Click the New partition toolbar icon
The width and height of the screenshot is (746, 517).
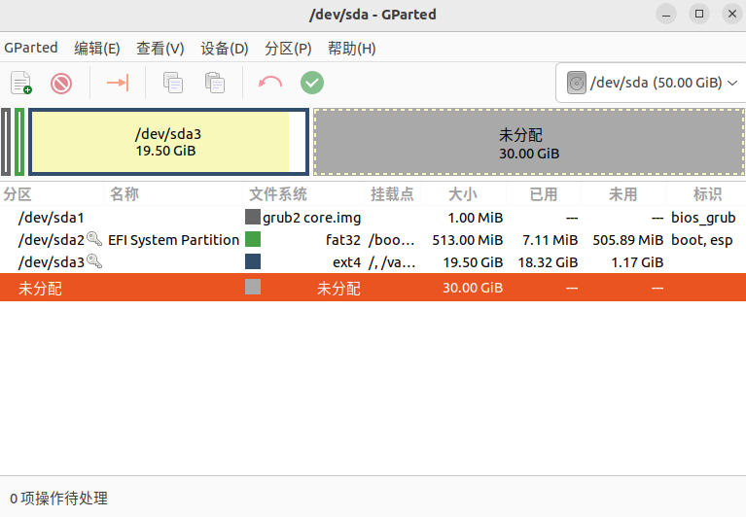point(21,84)
